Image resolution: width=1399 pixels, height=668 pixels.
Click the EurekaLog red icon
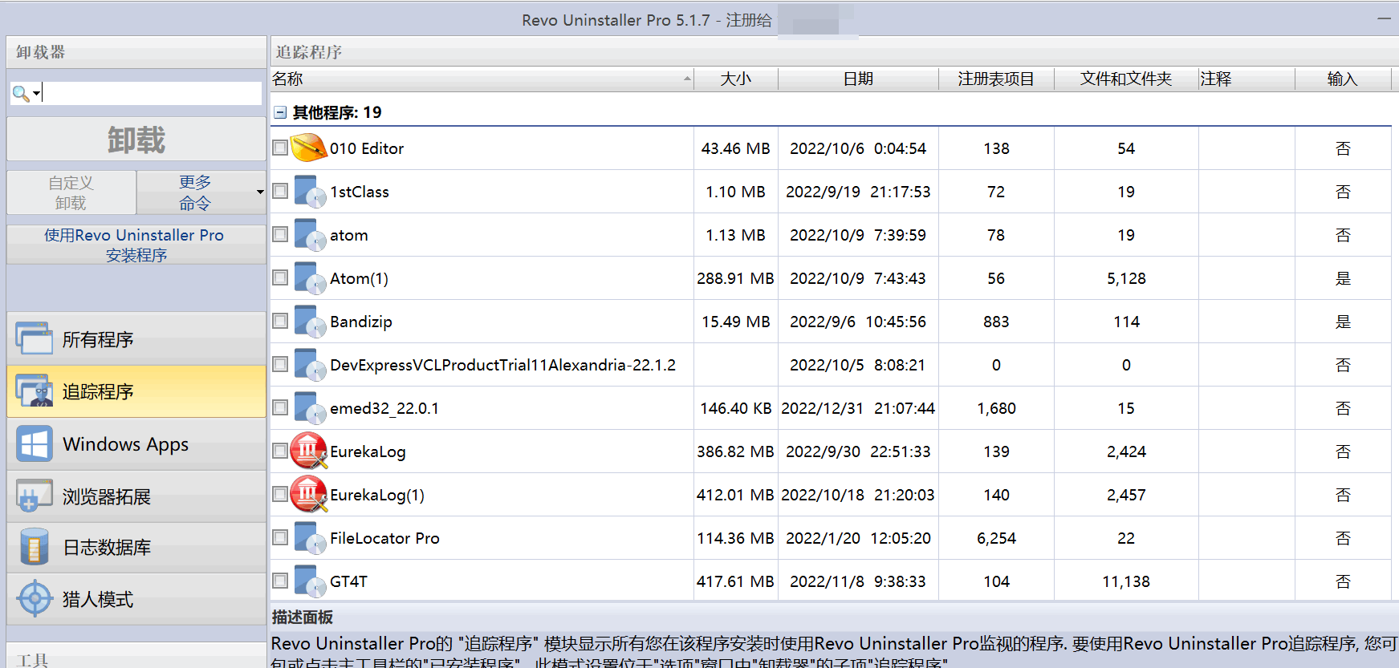(309, 451)
